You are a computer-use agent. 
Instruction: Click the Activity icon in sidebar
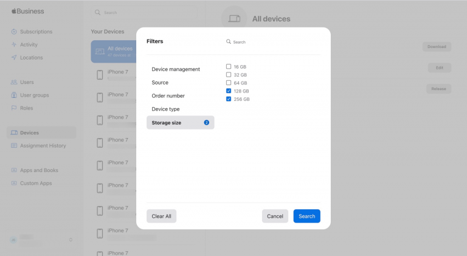14,44
